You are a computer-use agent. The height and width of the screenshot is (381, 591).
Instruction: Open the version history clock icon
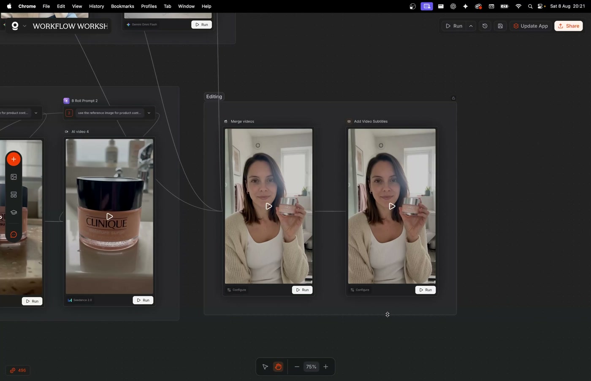coord(485,26)
